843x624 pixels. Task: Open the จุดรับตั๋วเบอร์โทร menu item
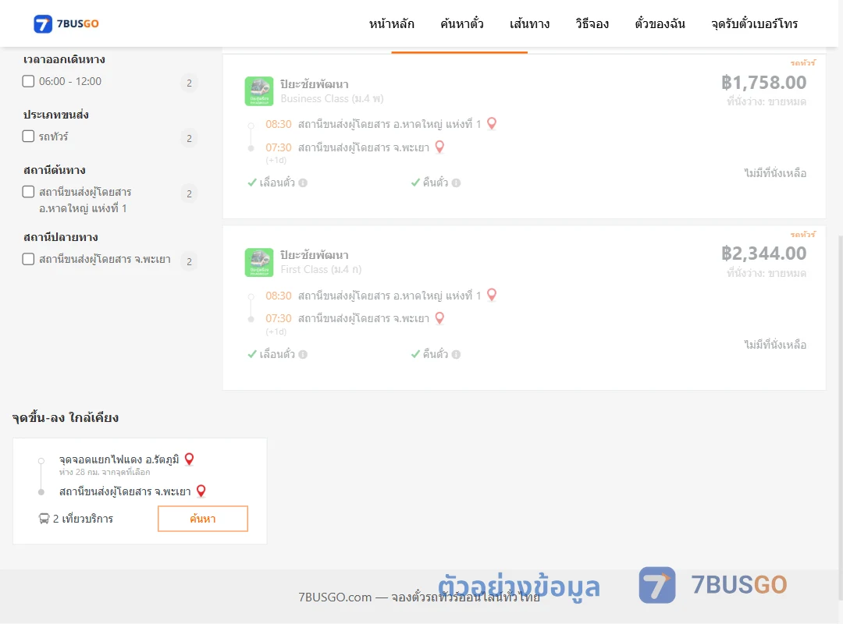[754, 23]
